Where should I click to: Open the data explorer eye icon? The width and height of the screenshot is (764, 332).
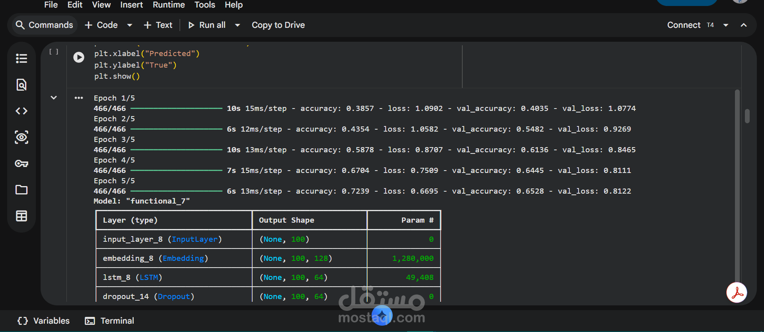(21, 137)
